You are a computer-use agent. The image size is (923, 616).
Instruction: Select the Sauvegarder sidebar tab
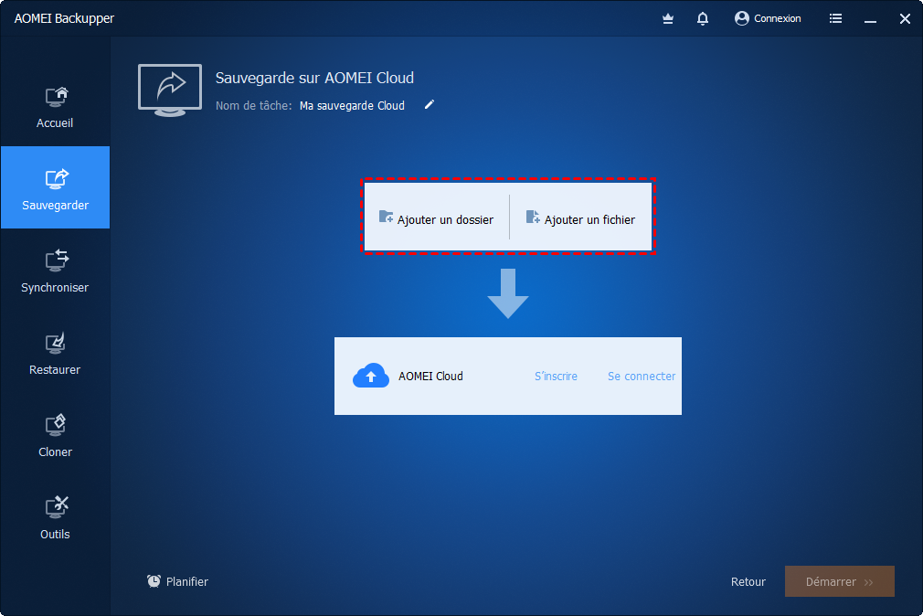tap(56, 187)
